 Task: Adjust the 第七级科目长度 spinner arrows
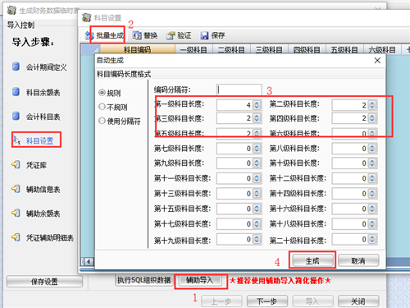point(257,149)
